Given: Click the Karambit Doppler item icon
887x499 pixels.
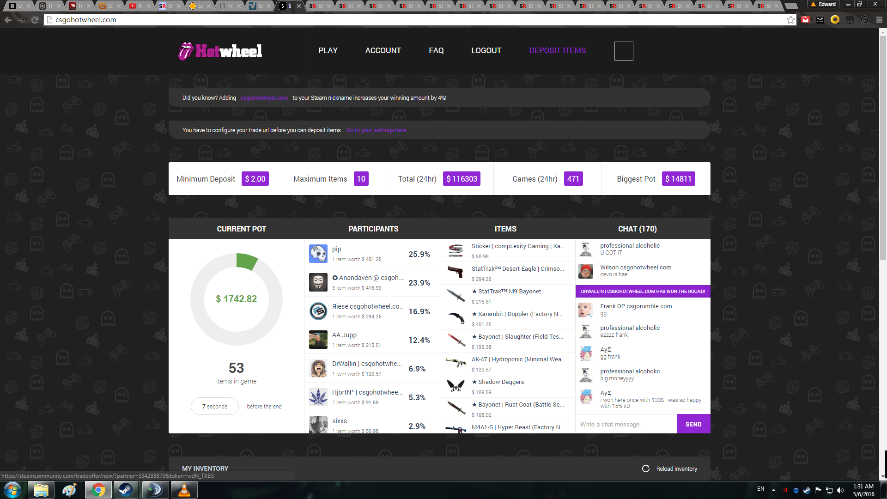Looking at the screenshot, I should click(x=456, y=318).
